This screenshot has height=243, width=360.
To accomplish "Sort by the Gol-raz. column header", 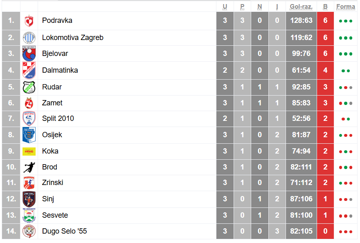I will pos(301,7).
